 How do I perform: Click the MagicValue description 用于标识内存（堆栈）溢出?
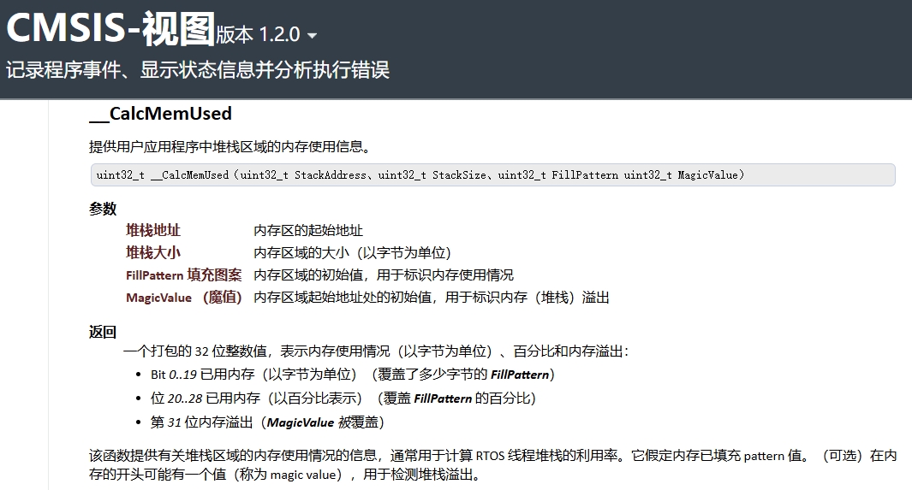(x=432, y=298)
